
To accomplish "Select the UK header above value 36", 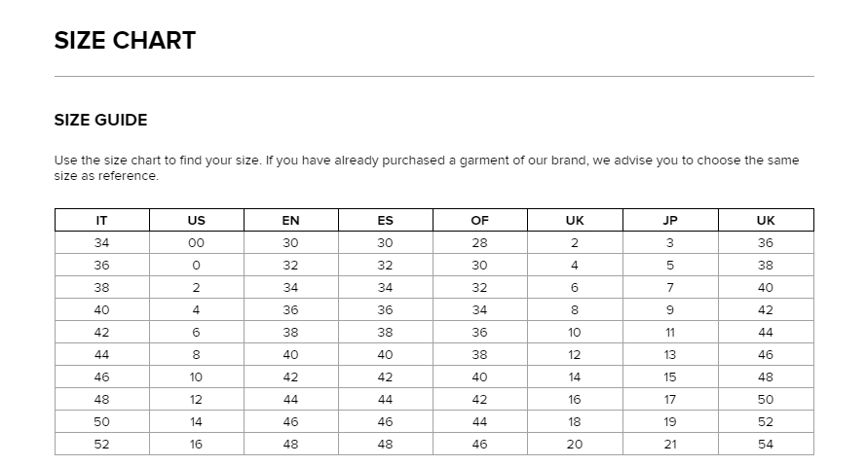I will pyautogui.click(x=766, y=220).
